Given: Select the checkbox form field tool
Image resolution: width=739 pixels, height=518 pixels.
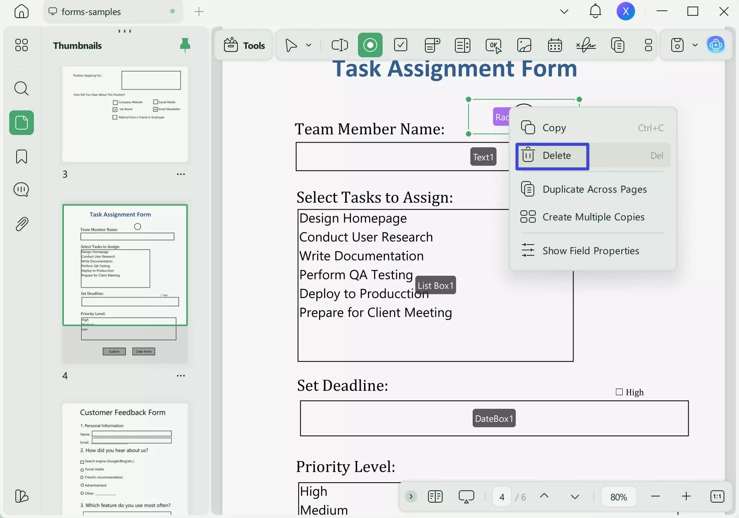Looking at the screenshot, I should pos(401,45).
